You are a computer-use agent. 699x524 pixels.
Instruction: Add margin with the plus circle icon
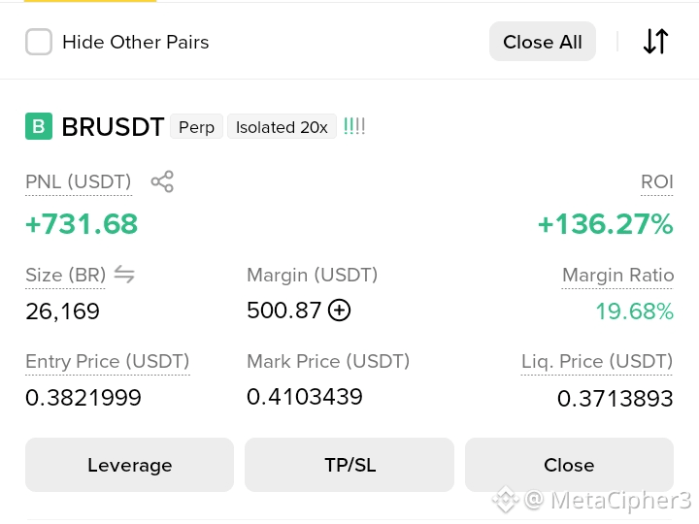pos(339,311)
